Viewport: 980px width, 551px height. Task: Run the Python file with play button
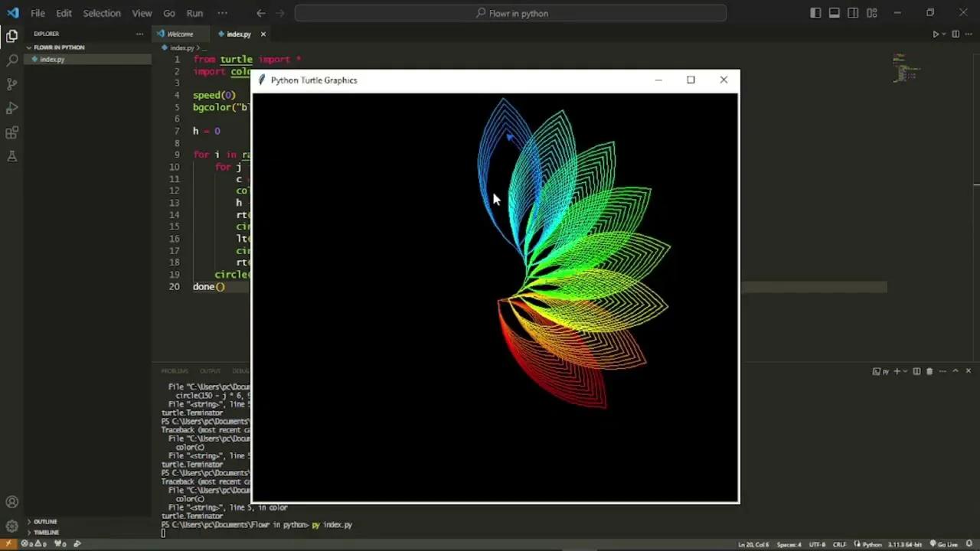tap(936, 34)
